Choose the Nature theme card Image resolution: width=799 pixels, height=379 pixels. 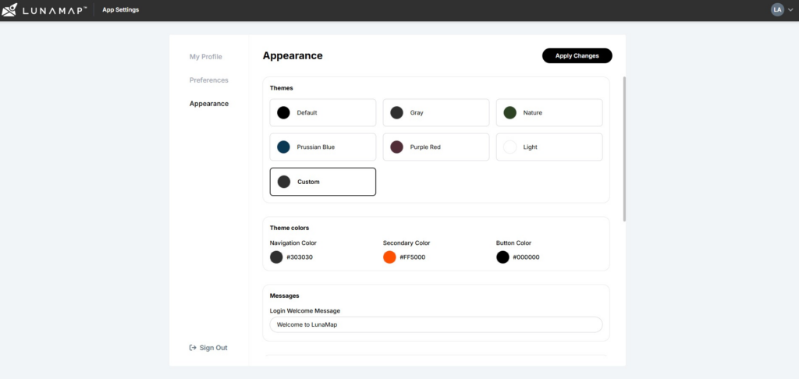[549, 112]
